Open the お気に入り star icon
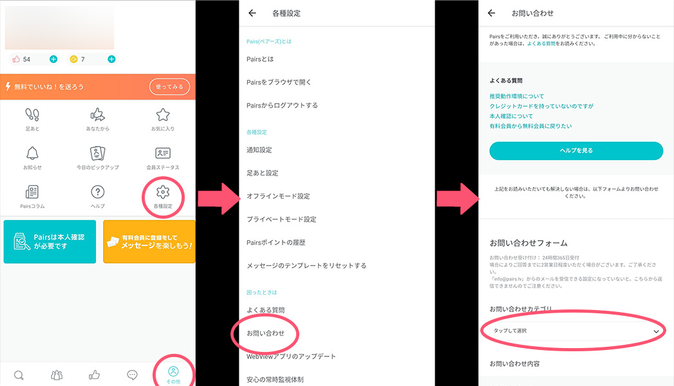The height and width of the screenshot is (386, 674). (x=163, y=115)
